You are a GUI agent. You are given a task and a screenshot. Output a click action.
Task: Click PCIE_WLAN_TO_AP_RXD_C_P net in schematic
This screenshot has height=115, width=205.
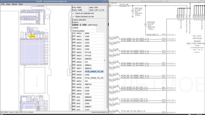point(134,87)
